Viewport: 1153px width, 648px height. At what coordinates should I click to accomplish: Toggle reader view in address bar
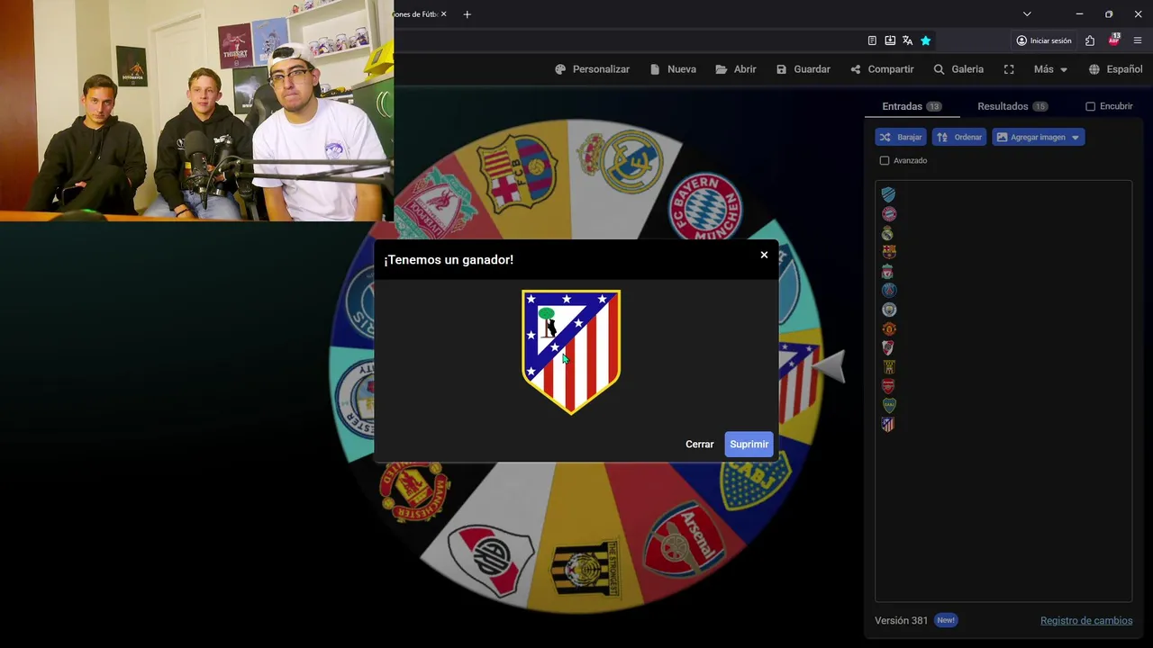[872, 40]
